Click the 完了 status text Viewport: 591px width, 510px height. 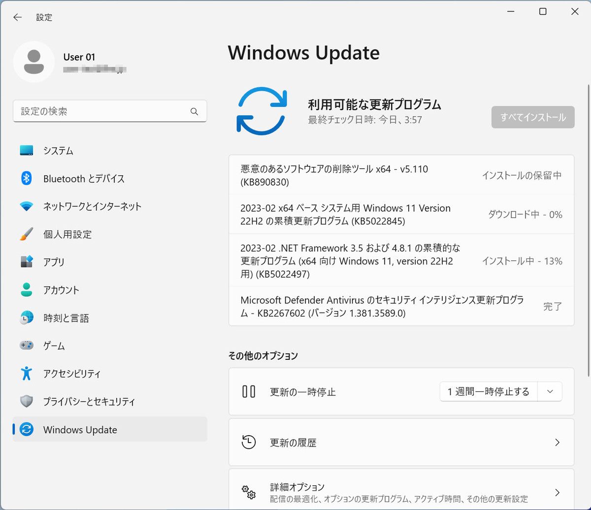pos(553,306)
